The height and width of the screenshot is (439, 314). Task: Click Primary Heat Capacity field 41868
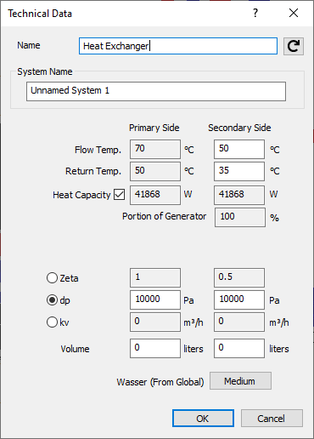[x=155, y=195]
